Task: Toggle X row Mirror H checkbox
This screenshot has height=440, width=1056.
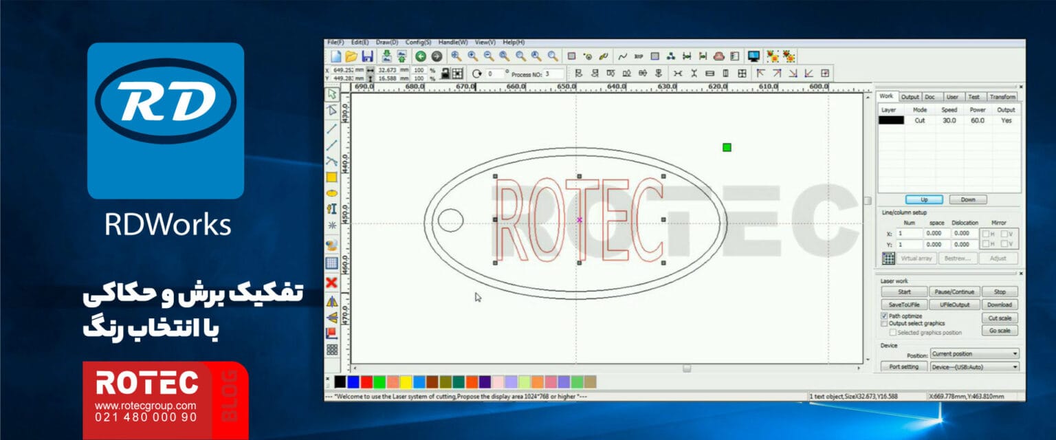Action: pyautogui.click(x=986, y=234)
